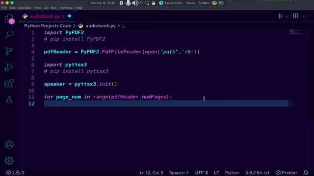Click the battery/clipboard icon beside Applications

(x=154, y=3)
